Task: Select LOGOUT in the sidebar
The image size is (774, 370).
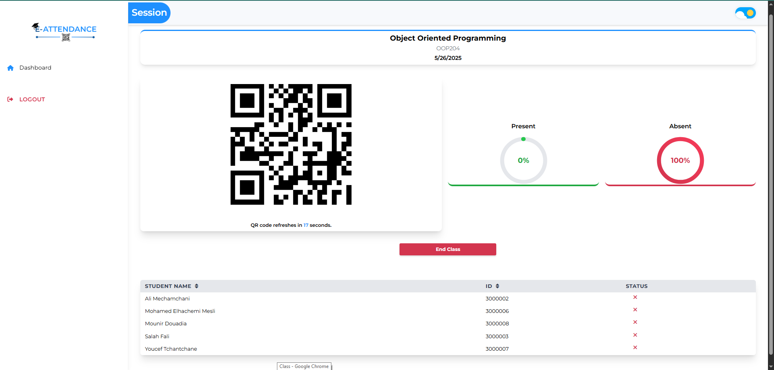Action: (32, 99)
